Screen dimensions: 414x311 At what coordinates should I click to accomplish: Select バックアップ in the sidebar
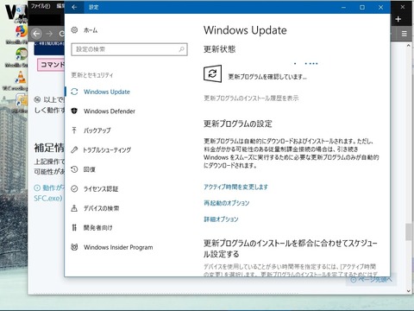[x=97, y=130]
